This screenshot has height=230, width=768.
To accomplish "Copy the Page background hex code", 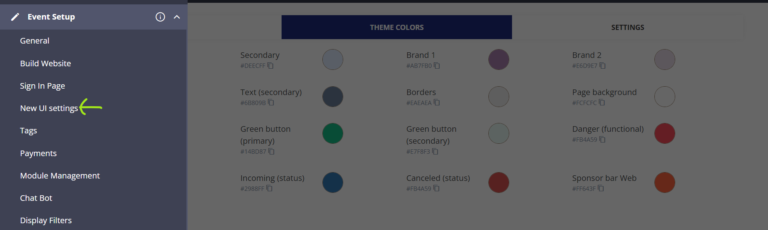I will [602, 103].
